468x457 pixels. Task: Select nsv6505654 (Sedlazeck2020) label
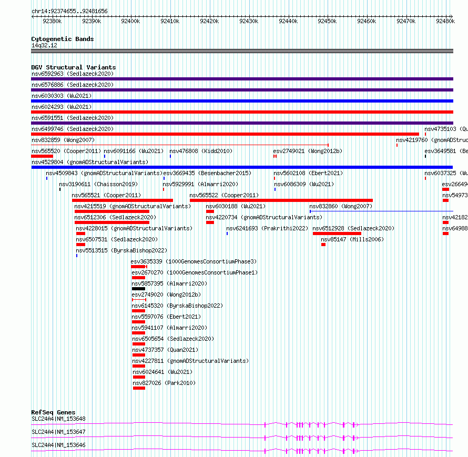173,339
